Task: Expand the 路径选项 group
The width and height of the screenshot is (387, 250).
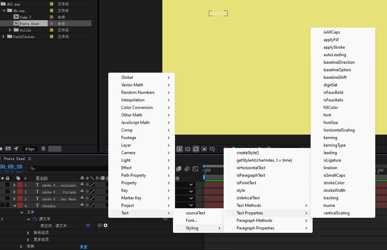Action: point(28,233)
